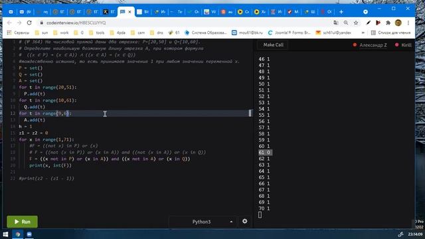Click the commented #print(z2 - (z1 - 1)) line
The height and width of the screenshot is (239, 425).
click(x=46, y=179)
